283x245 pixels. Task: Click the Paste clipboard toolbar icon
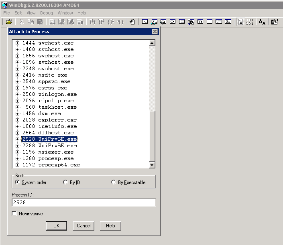click(40, 22)
